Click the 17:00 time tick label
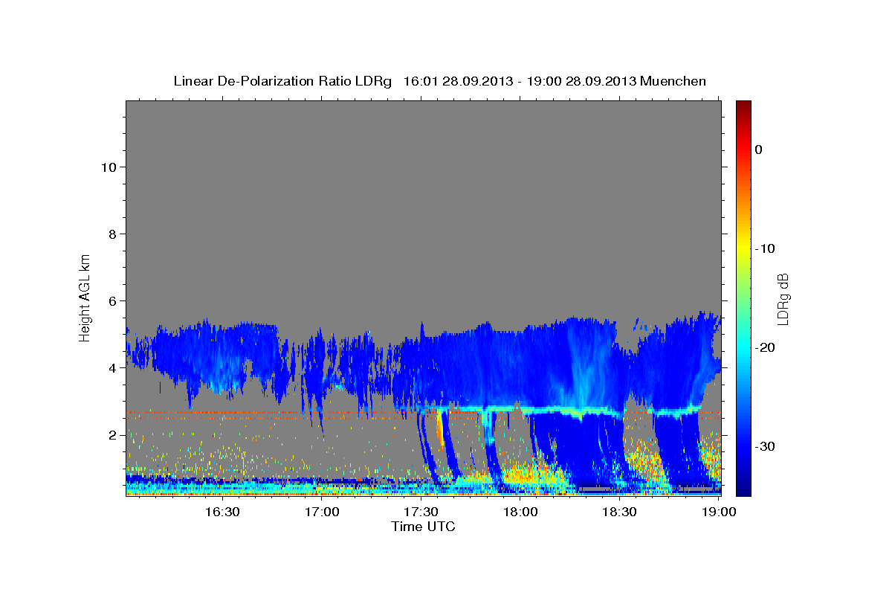This screenshot has width=892, height=595. coord(323,512)
